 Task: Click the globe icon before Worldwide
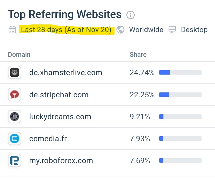[120, 30]
